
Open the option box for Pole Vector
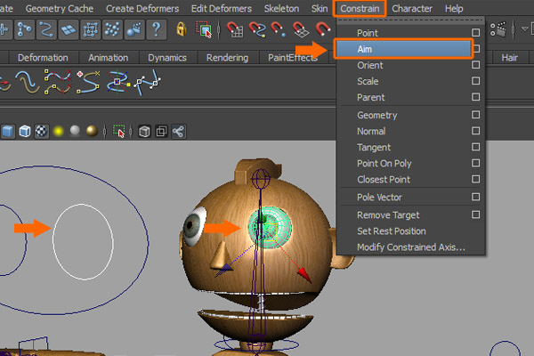click(476, 197)
